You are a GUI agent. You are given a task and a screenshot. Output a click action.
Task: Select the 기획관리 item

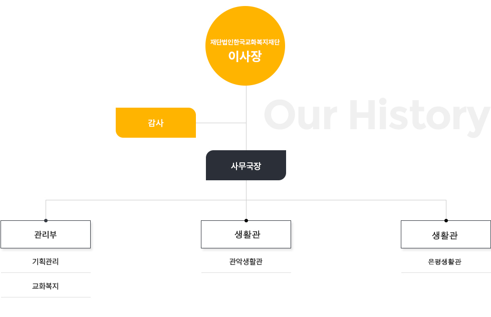click(x=46, y=261)
